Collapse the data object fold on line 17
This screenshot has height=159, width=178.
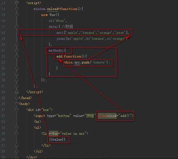(x=17, y=26)
